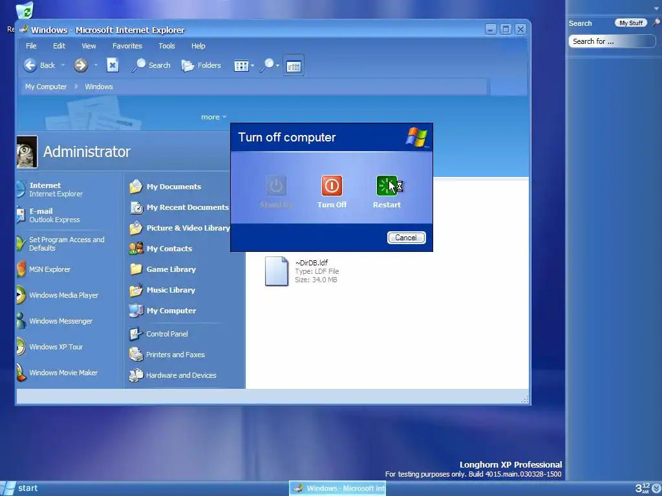The height and width of the screenshot is (496, 662).
Task: Click the My Stuff sidebar button
Action: click(x=631, y=23)
